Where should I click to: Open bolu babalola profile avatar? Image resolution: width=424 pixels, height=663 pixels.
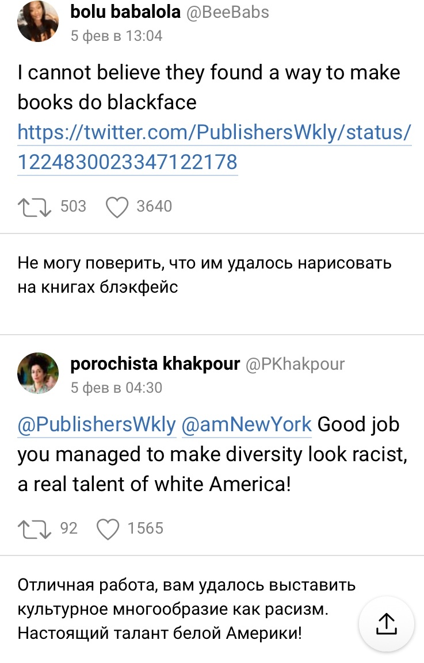point(37,21)
